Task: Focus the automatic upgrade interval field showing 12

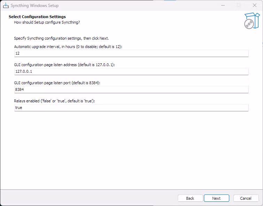Action: tap(131, 53)
